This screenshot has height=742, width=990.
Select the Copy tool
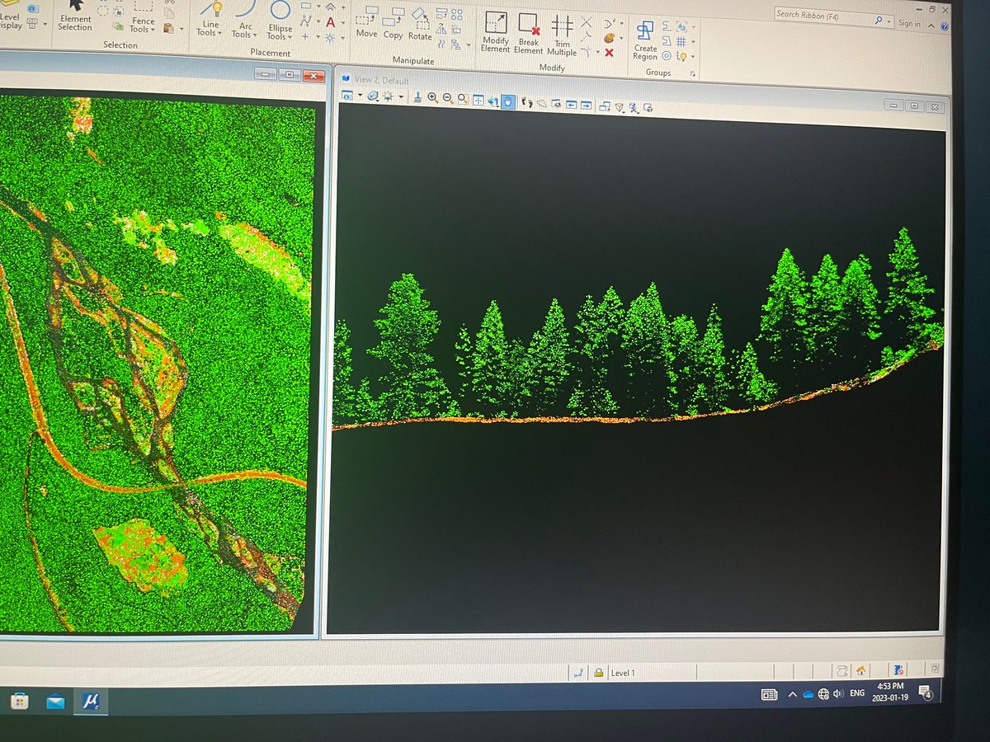[393, 25]
